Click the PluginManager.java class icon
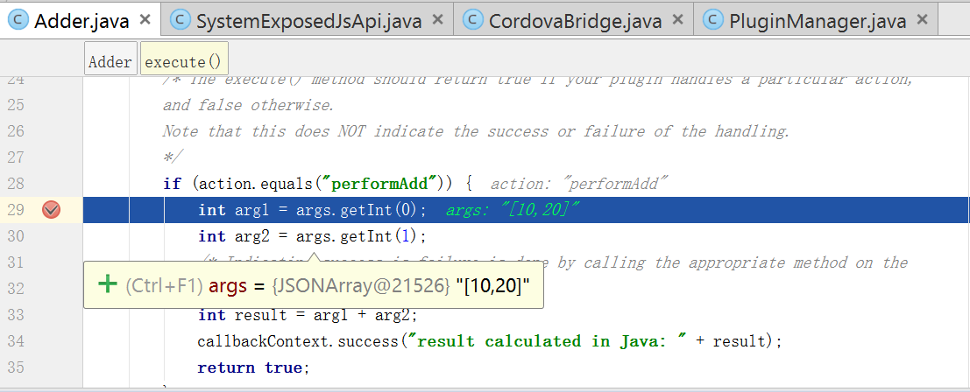The height and width of the screenshot is (392, 970). pyautogui.click(x=713, y=20)
